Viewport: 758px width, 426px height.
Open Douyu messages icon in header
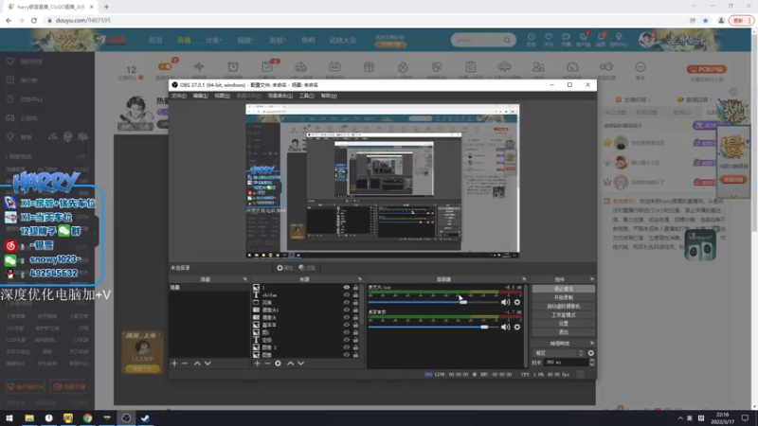[601, 37]
